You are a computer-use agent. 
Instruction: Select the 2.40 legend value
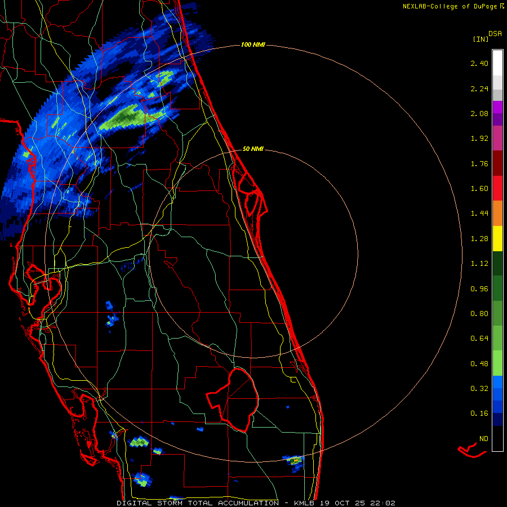point(479,63)
